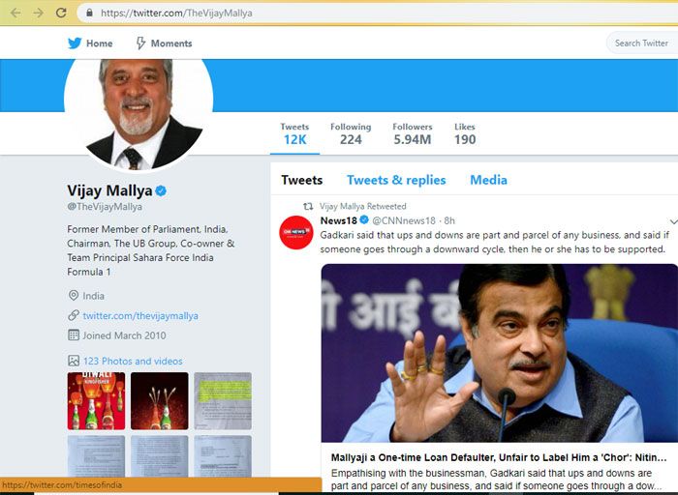The image size is (678, 495).
Task: Click the browser forward arrow
Action: point(39,13)
